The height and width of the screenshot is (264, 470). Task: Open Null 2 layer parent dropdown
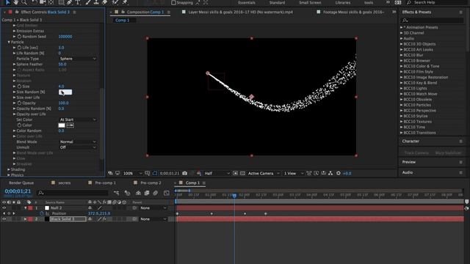tap(153, 208)
